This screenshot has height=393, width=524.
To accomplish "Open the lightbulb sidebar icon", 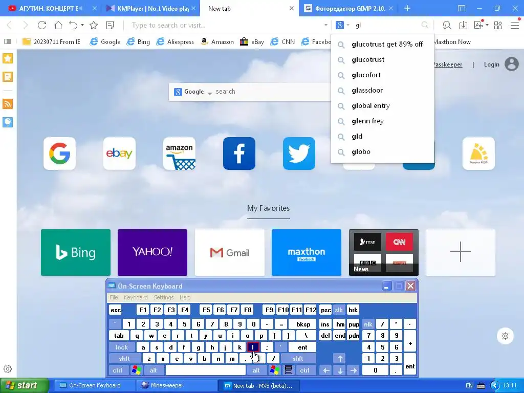I will 8,122.
